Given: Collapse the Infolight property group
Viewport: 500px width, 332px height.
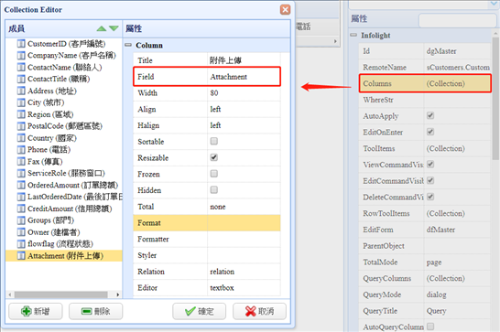Looking at the screenshot, I should click(x=353, y=35).
